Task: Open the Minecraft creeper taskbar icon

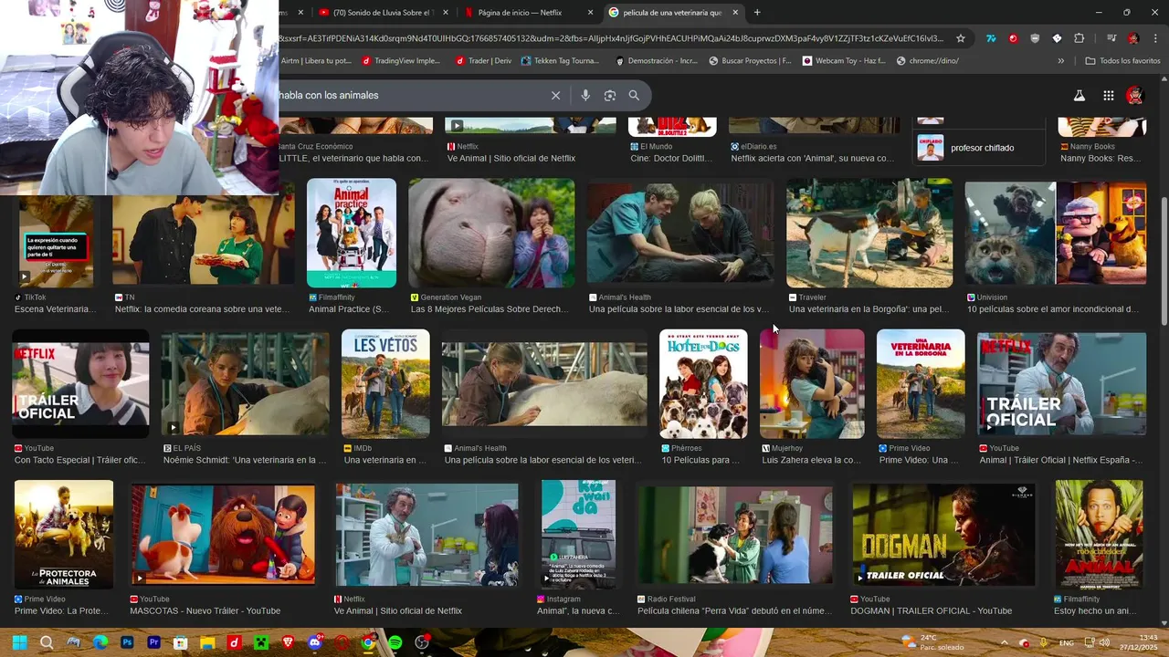Action: (x=261, y=642)
